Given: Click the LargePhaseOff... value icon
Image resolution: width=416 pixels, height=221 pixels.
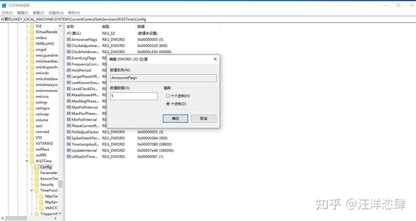Looking at the screenshot, I should [x=68, y=76].
